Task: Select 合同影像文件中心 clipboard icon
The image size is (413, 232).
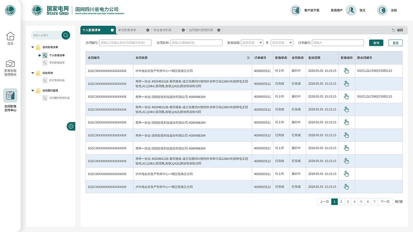Action: click(x=10, y=95)
